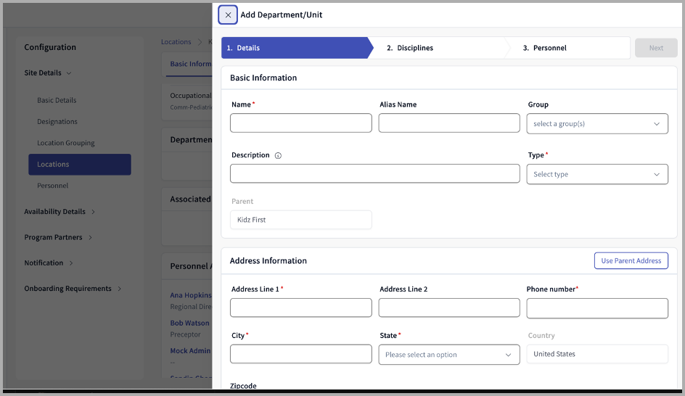The width and height of the screenshot is (685, 396).
Task: Expand the State dropdown
Action: click(448, 355)
